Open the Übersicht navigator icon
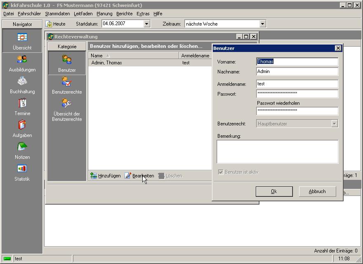Image resolution: width=363 pixels, height=264 pixels. 22,38
